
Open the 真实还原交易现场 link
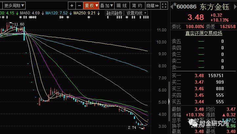[x=204, y=33]
